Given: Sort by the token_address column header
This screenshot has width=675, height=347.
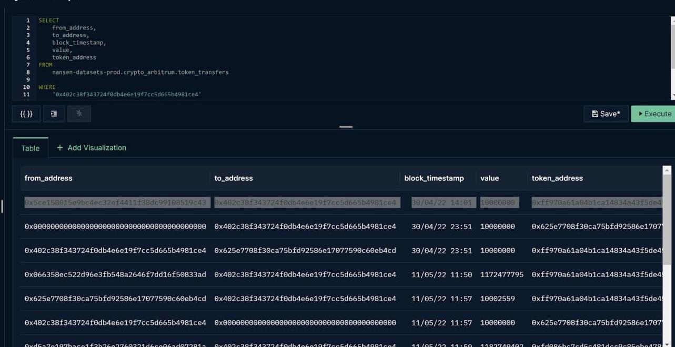Looking at the screenshot, I should (557, 178).
